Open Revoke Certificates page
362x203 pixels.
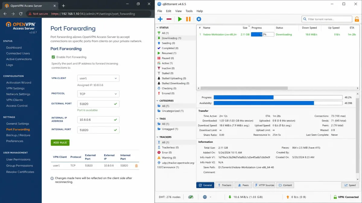tap(20, 172)
